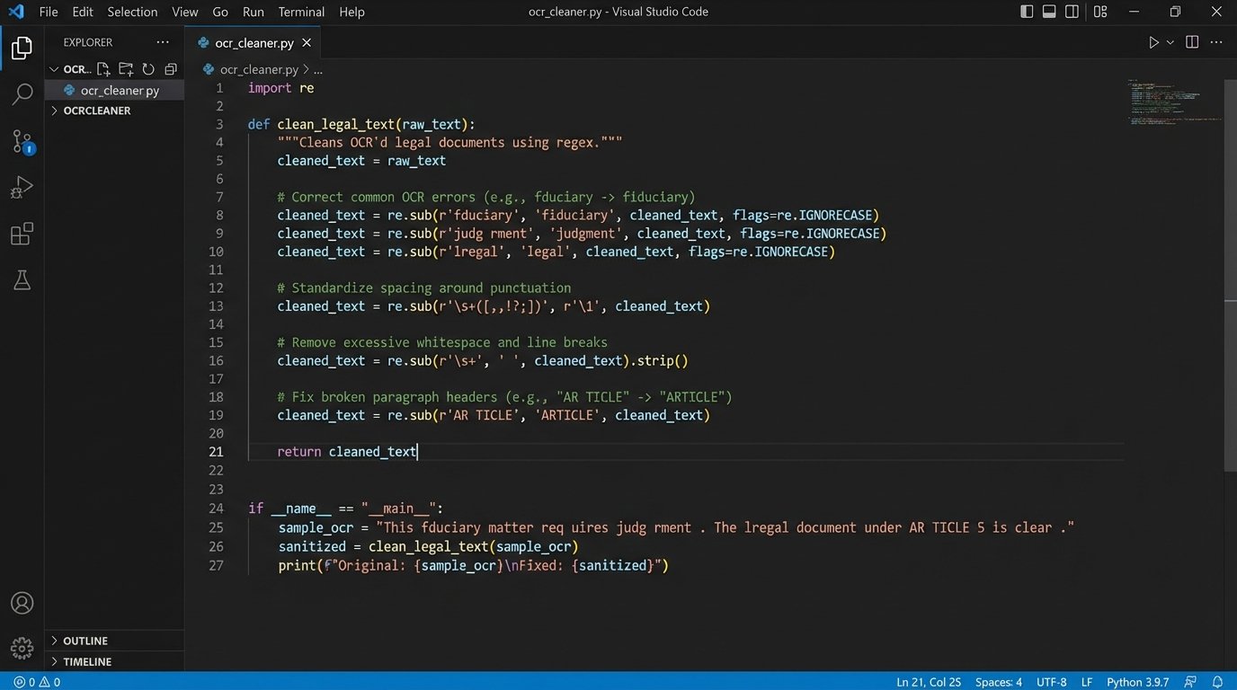Open the Run and Debug view
Viewport: 1237px width, 690px height.
(x=22, y=187)
